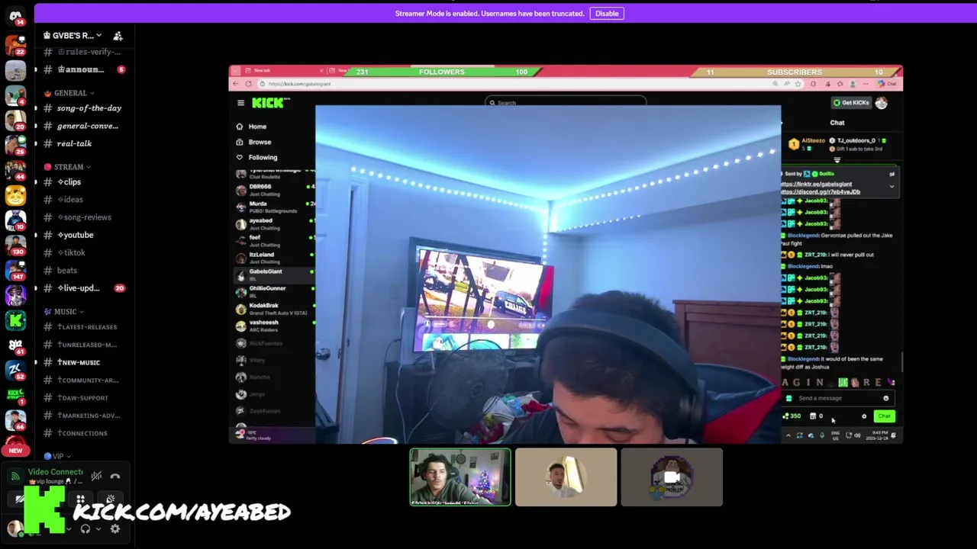The width and height of the screenshot is (977, 549).
Task: Open the output device dropdown next to headphones
Action: pyautogui.click(x=98, y=529)
